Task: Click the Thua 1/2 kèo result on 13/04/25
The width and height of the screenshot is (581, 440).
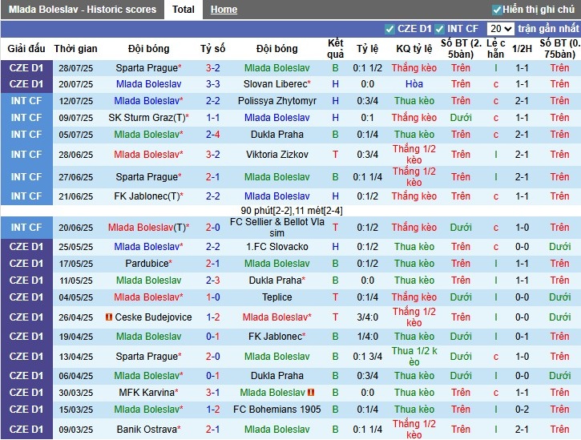Action: point(414,356)
